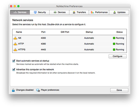
Task: Click Running status text for HTTP
Action: [x=120, y=44]
